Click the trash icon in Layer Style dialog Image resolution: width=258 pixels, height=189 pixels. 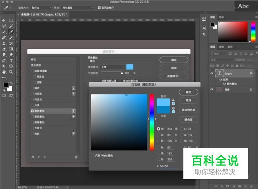click(76, 157)
